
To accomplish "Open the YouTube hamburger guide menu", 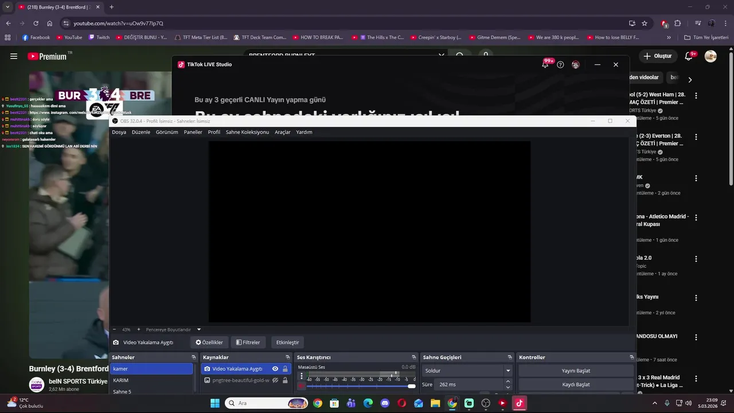I will (14, 56).
